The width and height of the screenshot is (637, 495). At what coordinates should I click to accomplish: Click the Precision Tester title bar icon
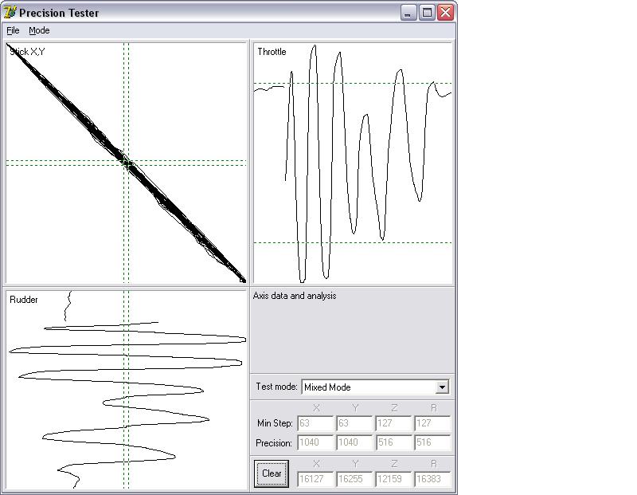coord(10,13)
